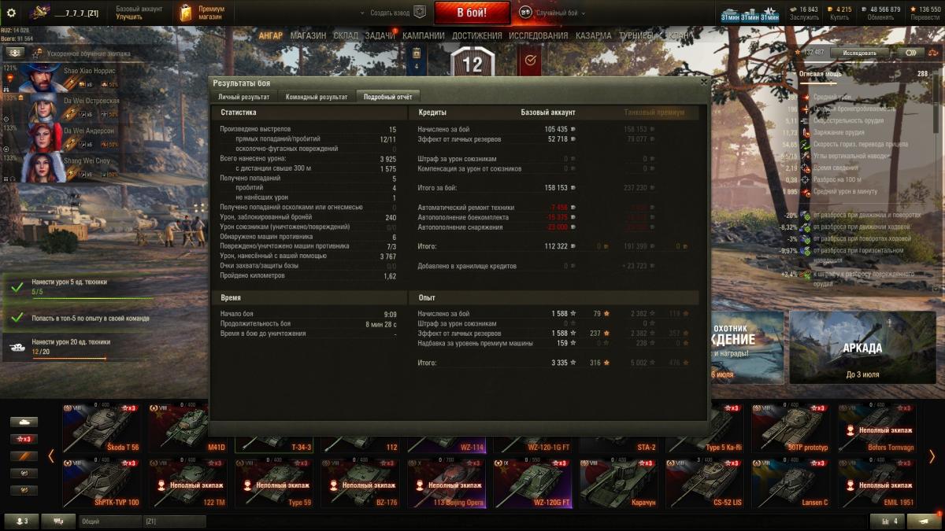945x531 pixels.
Task: Toggle the orange stripe carousel filter
Action: pyautogui.click(x=24, y=456)
